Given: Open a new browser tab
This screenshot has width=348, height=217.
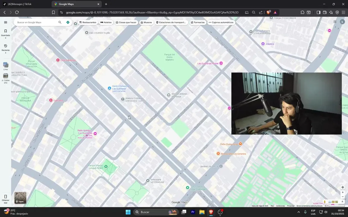Looking at the screenshot, I should tap(106, 4).
